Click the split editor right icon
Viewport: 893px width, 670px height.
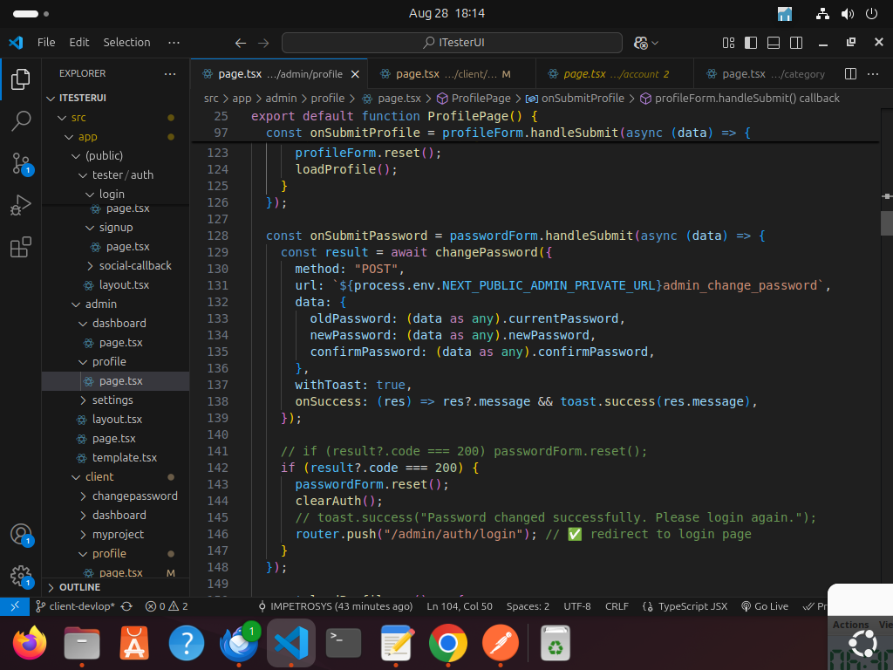[x=850, y=74]
